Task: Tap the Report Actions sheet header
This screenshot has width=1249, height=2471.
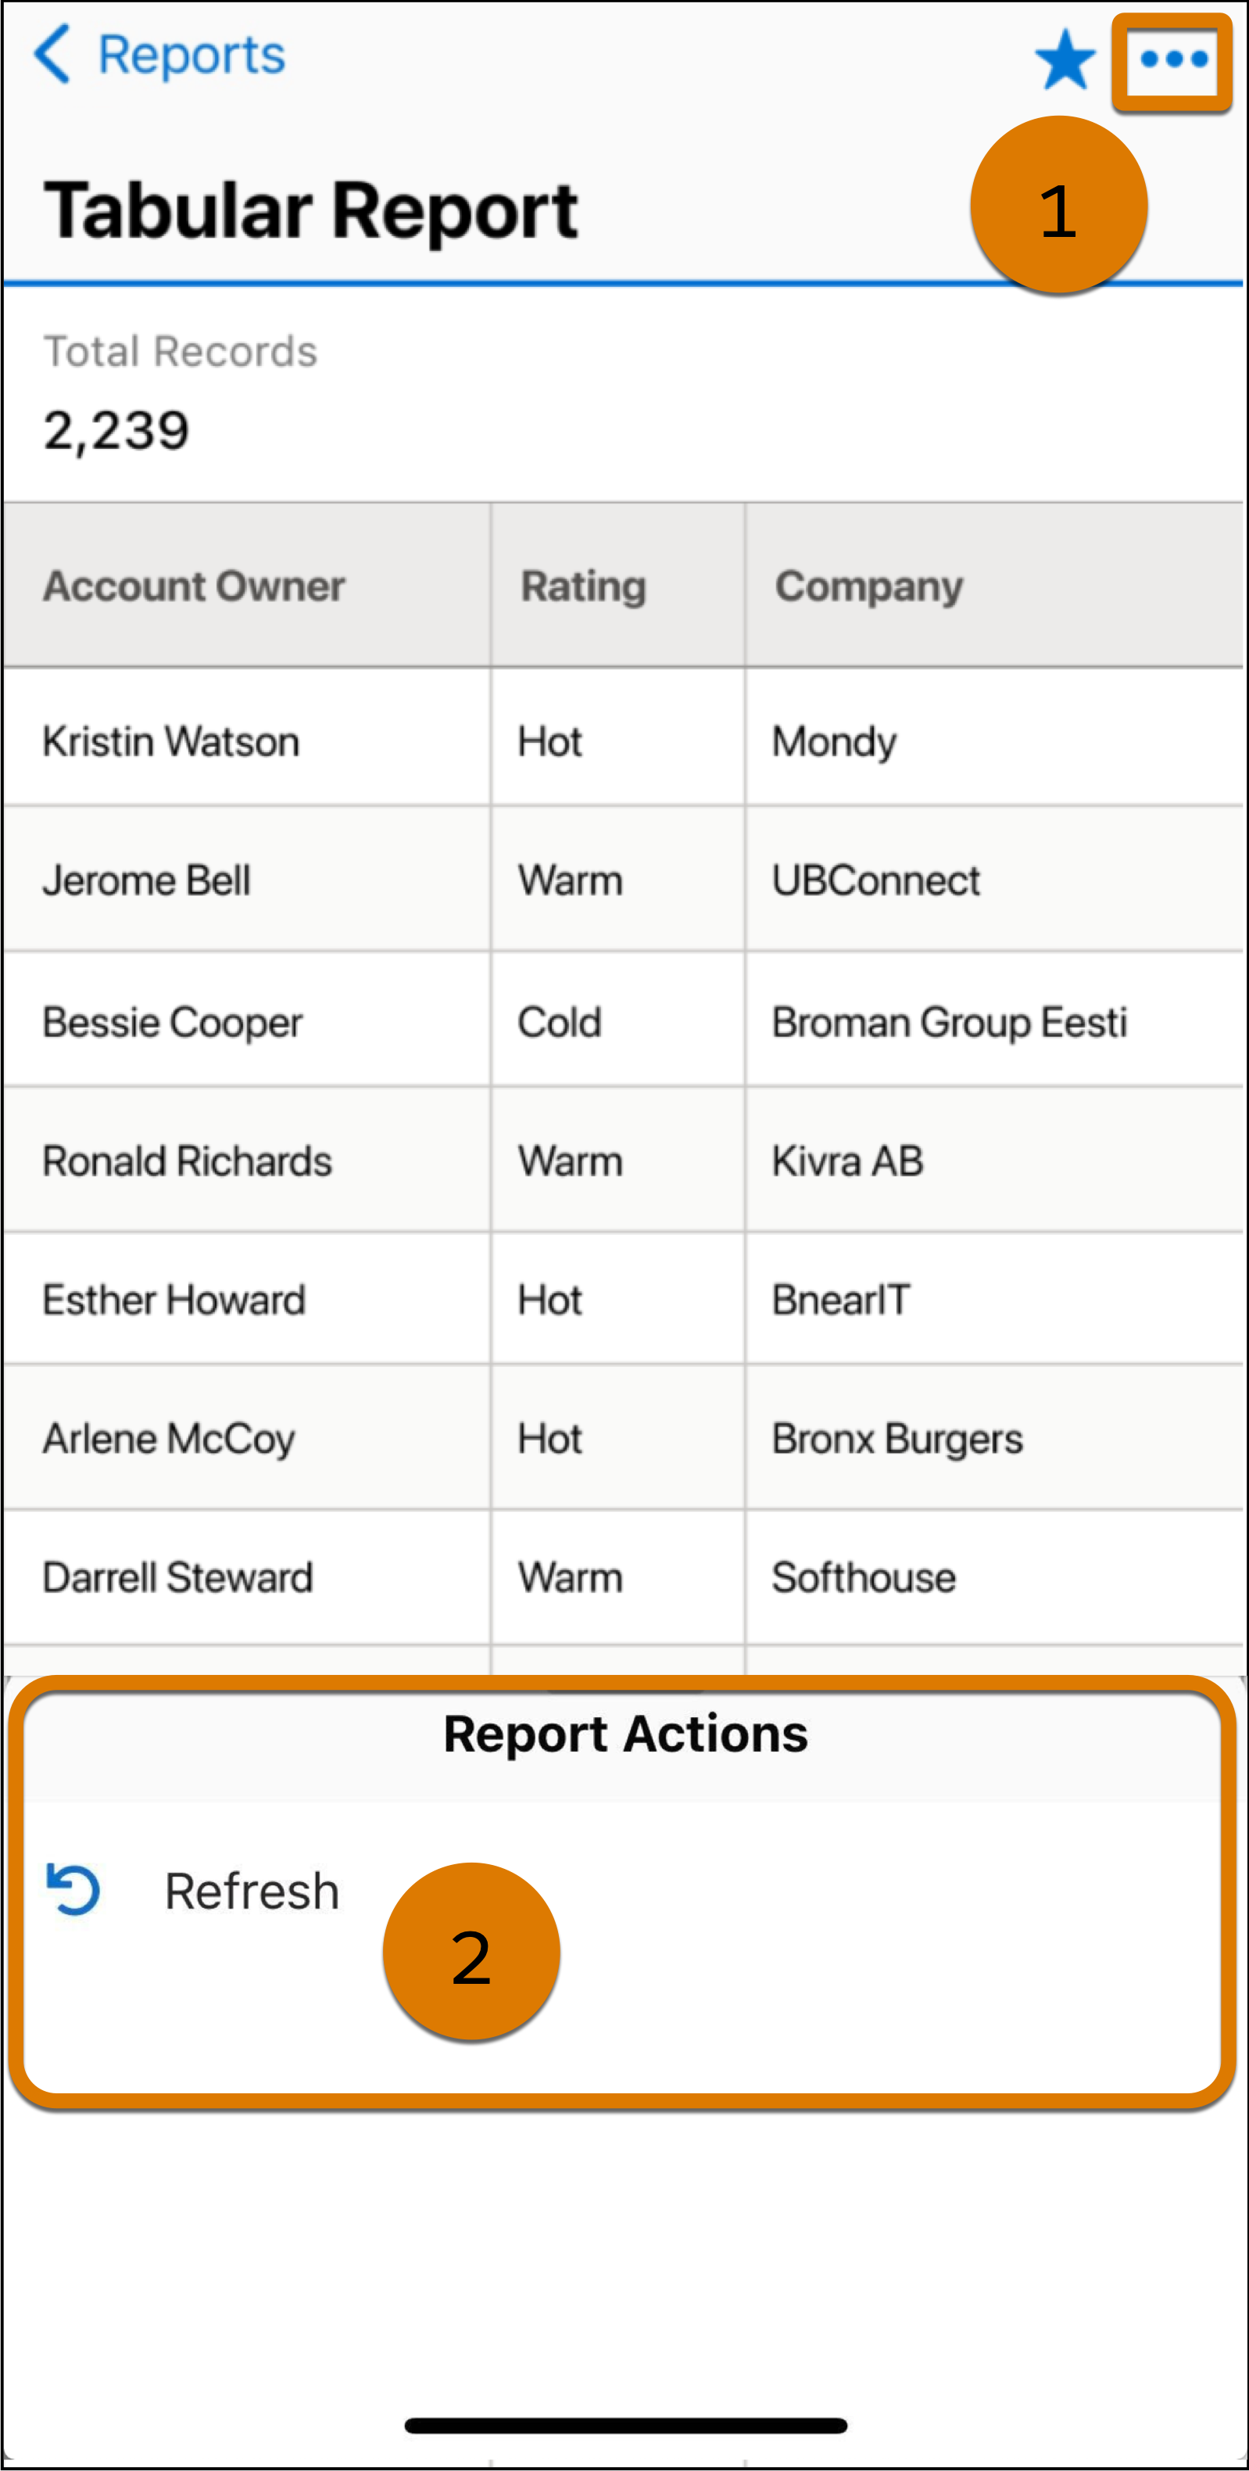Action: click(x=625, y=1735)
